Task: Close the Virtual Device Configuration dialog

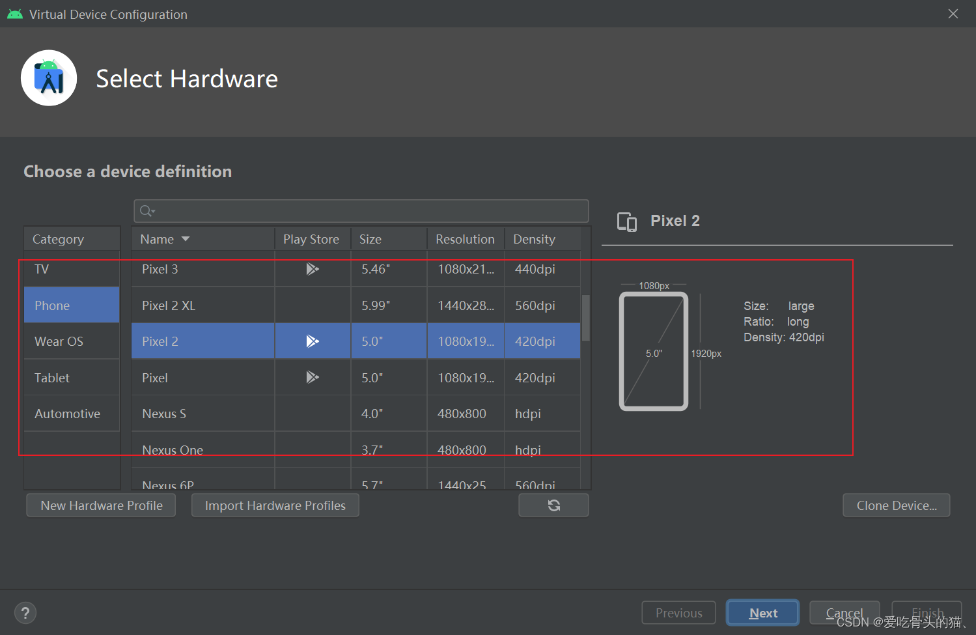Action: pyautogui.click(x=953, y=14)
